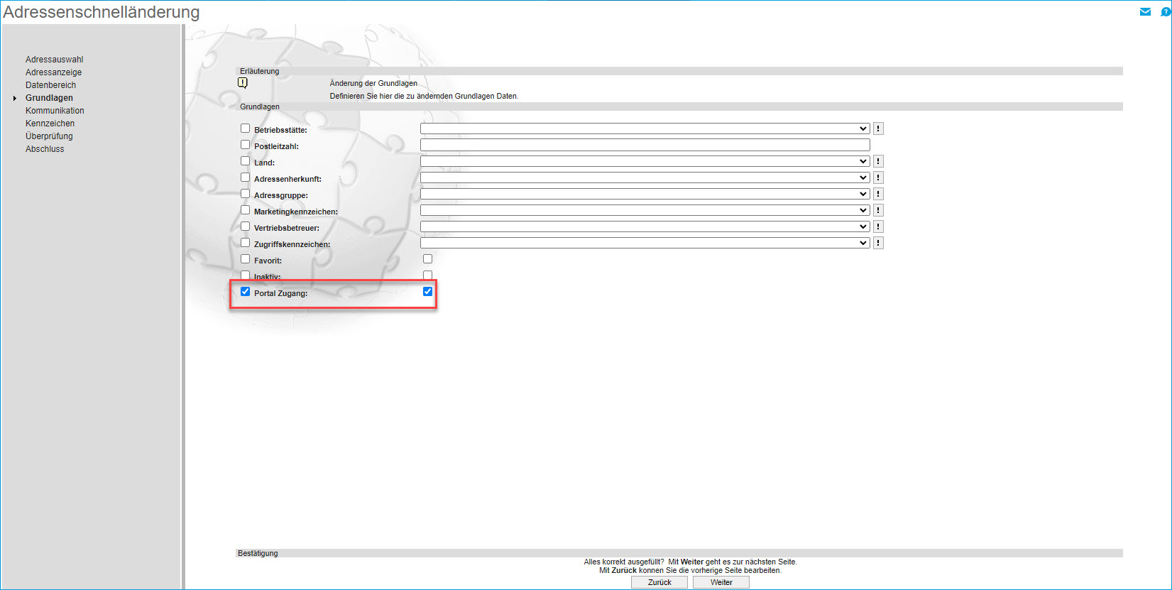The width and height of the screenshot is (1172, 590).
Task: Check the Marketingkennzeichen change checkbox
Action: click(x=245, y=210)
